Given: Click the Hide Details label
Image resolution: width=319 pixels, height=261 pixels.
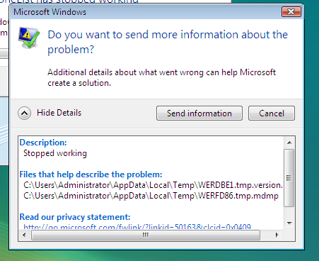Looking at the screenshot, I should pyautogui.click(x=59, y=113).
